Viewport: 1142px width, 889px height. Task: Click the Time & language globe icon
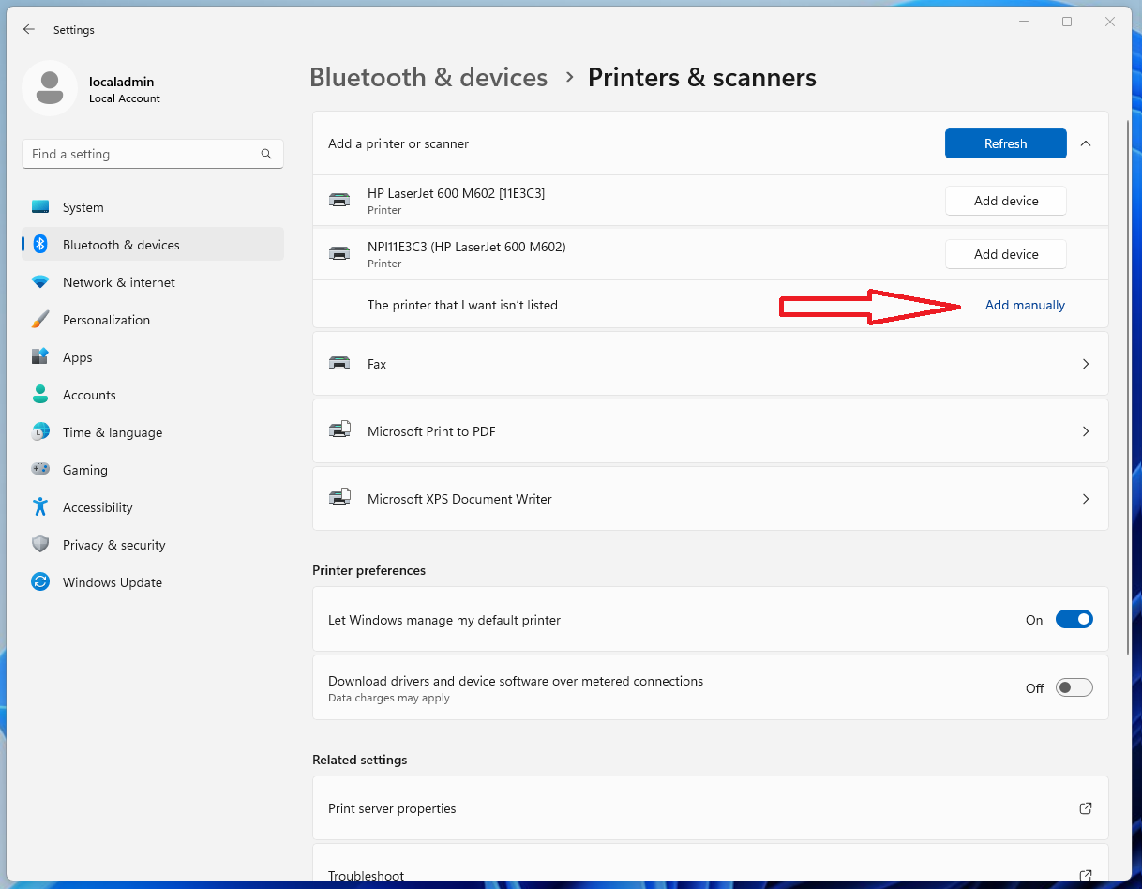(40, 432)
